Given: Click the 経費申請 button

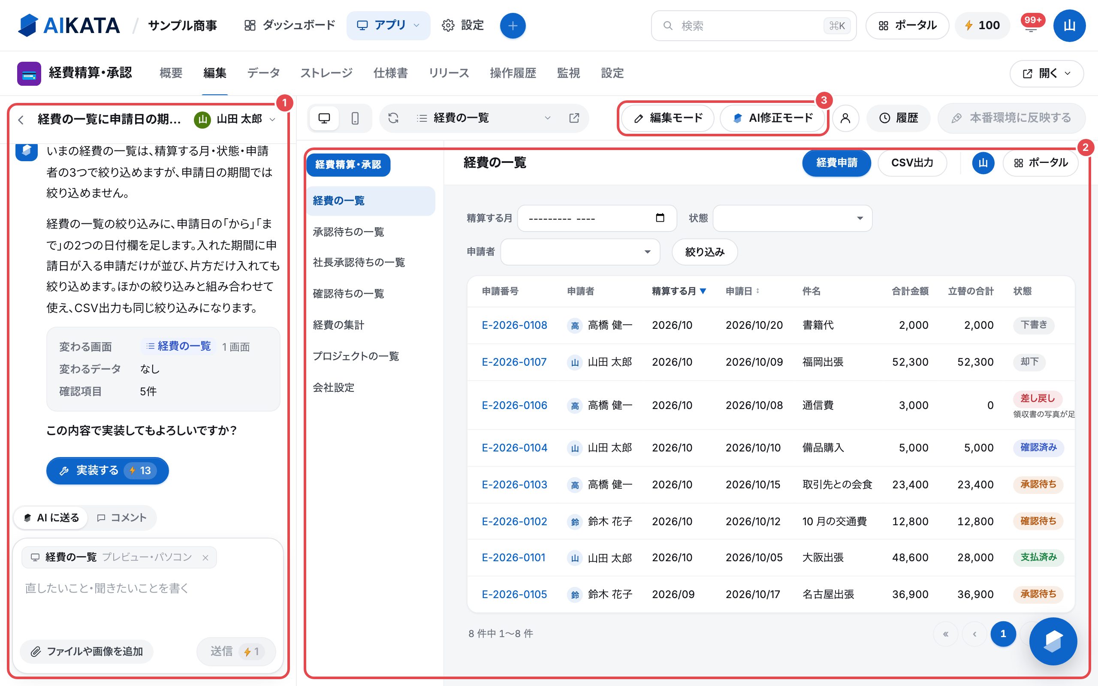Looking at the screenshot, I should tap(836, 163).
